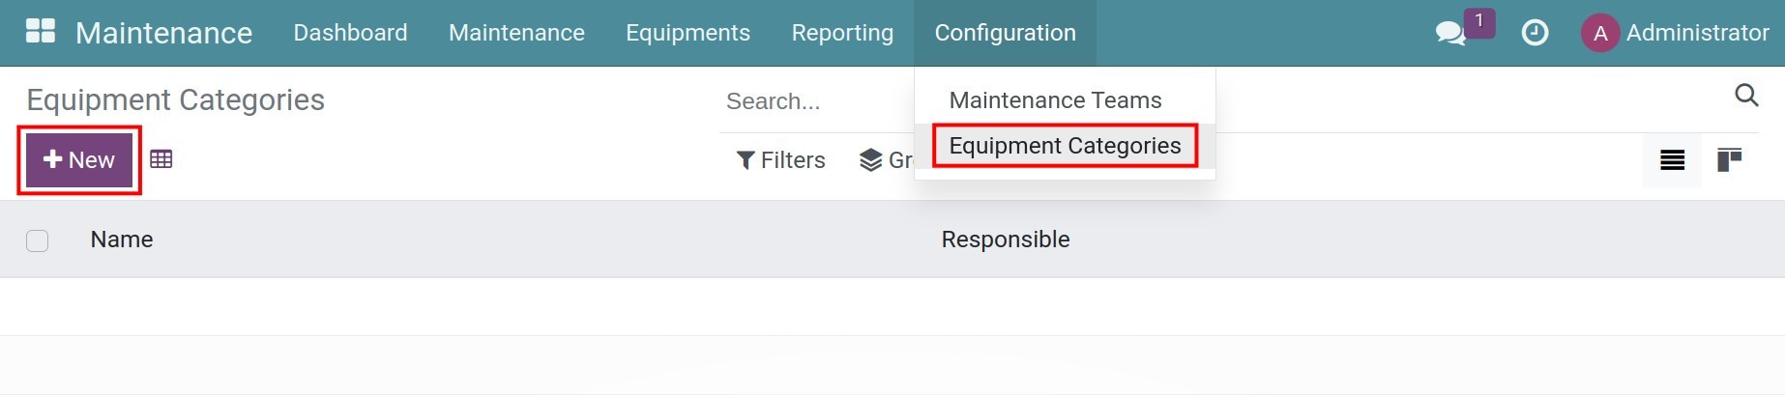Switch to list view
Viewport: 1785px width, 395px height.
[x=1672, y=160]
